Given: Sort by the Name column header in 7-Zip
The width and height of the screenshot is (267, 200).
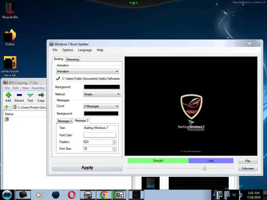Looking at the screenshot, I should [24, 114].
